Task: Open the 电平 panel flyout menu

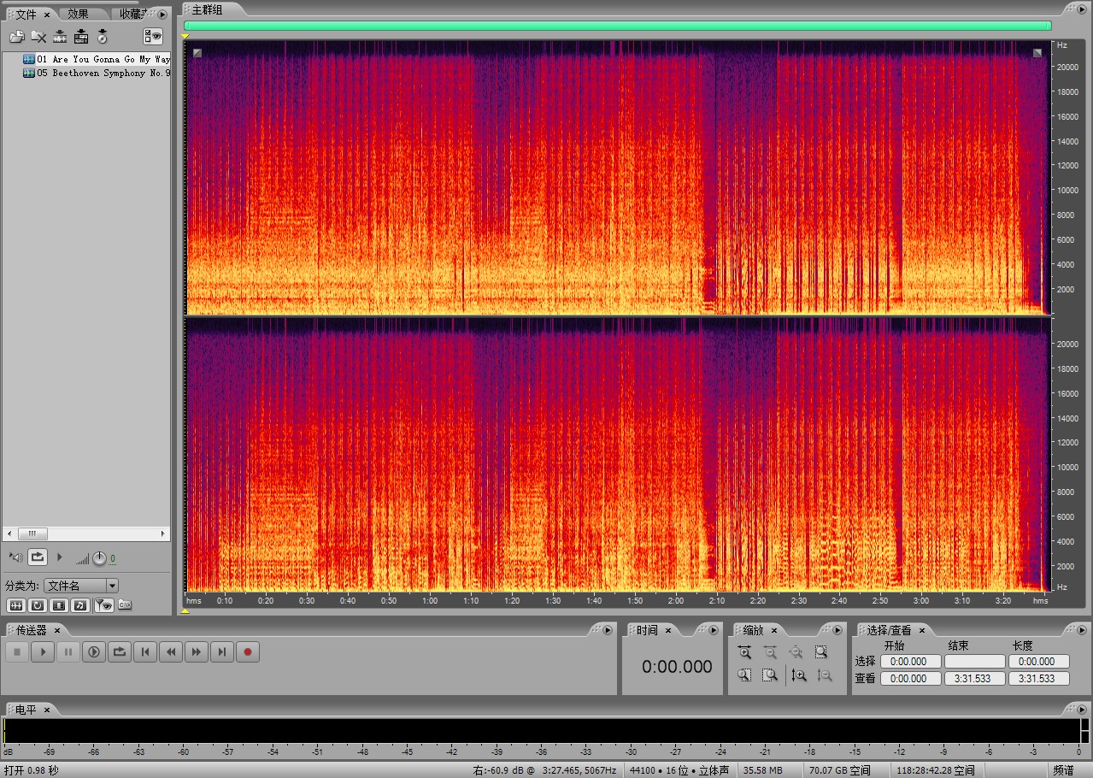Action: 1082,710
